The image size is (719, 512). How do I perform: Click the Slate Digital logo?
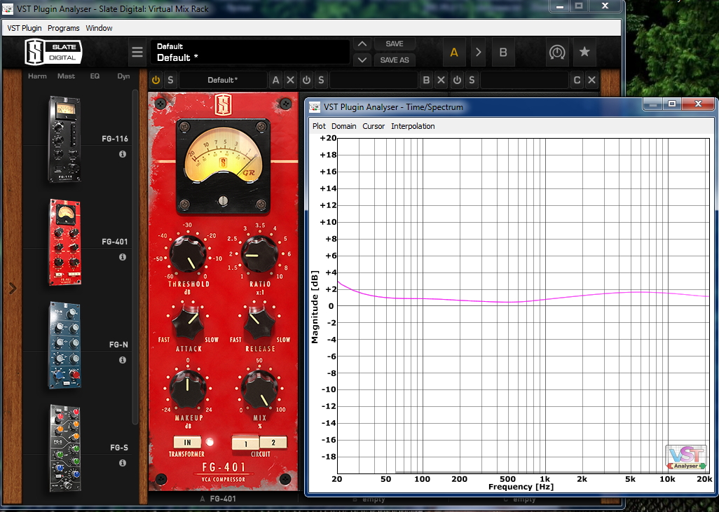click(x=53, y=52)
